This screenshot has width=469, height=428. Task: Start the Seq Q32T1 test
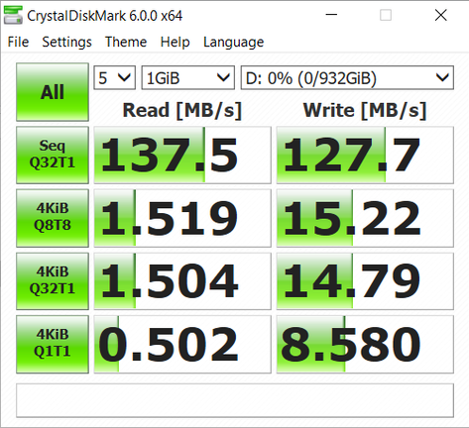pyautogui.click(x=53, y=155)
